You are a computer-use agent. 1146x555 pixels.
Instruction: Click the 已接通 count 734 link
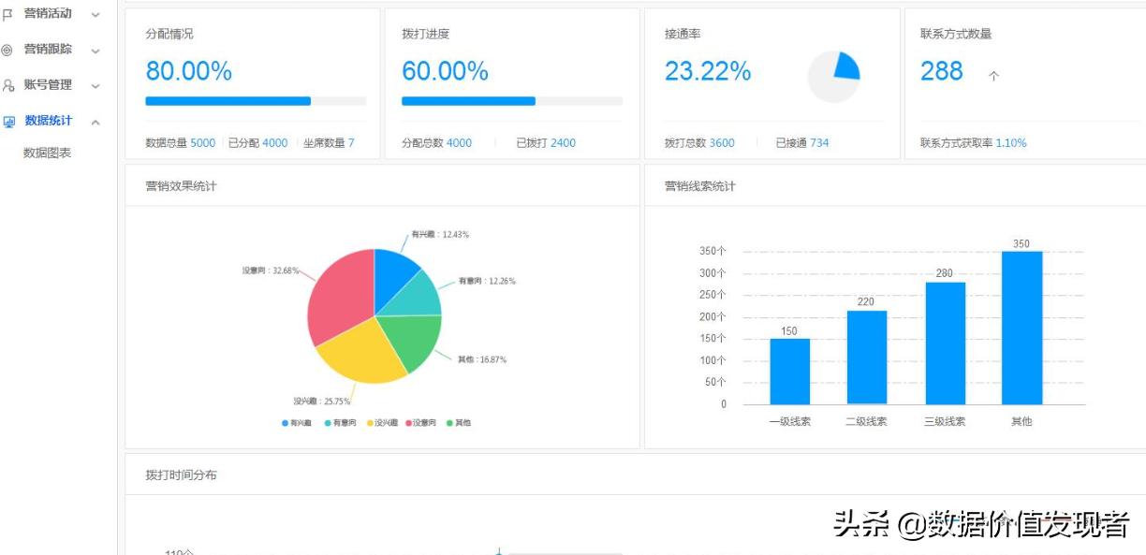[805, 140]
